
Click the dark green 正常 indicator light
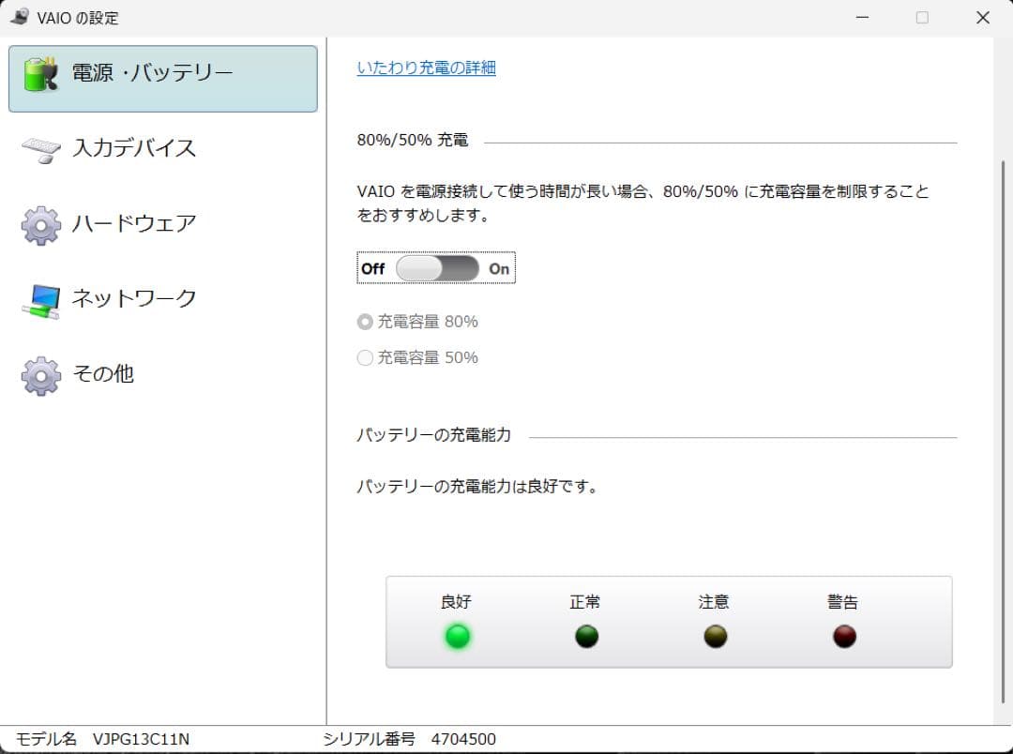click(x=586, y=636)
